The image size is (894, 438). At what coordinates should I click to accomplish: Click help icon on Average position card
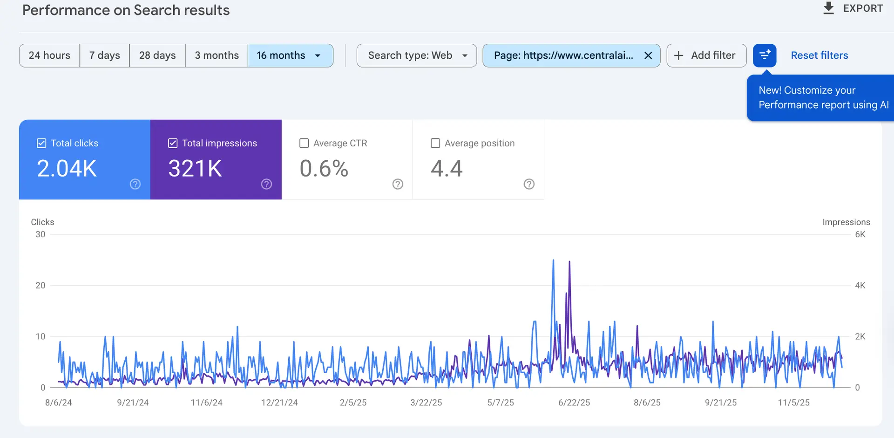[x=529, y=184]
